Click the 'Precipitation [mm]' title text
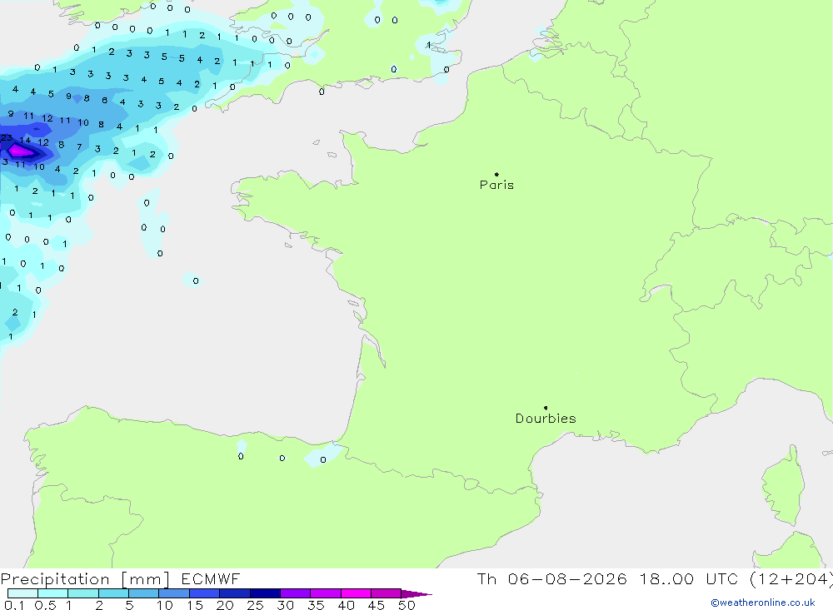The height and width of the screenshot is (610, 833). [x=85, y=578]
